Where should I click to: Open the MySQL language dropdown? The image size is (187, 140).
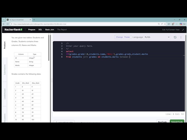pyautogui.click(x=157, y=37)
